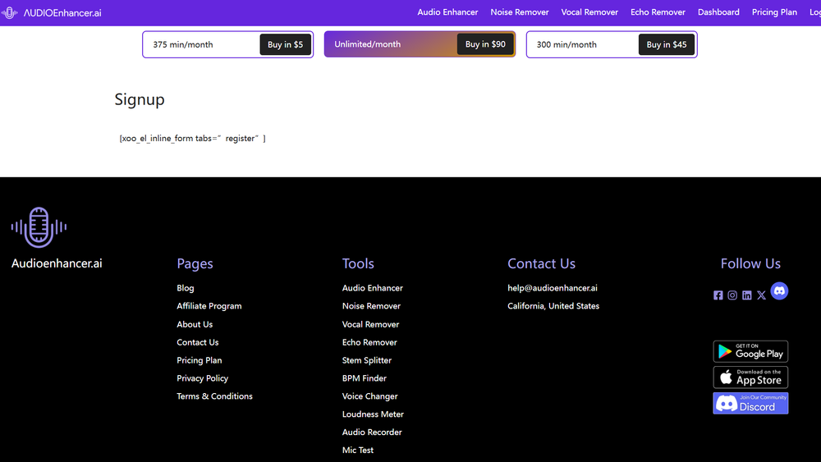The image size is (821, 462).
Task: Open the Affiliate Program footer link
Action: tap(209, 306)
